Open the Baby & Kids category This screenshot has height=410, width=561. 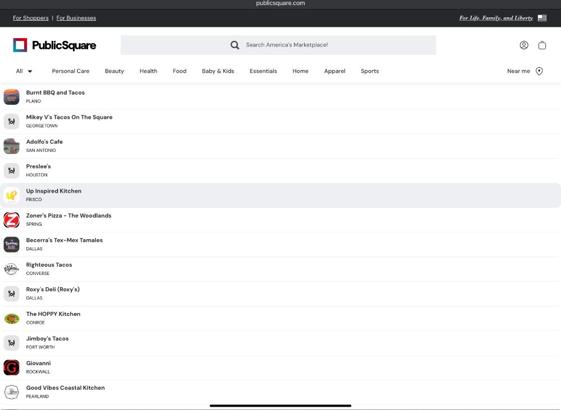[x=218, y=71]
